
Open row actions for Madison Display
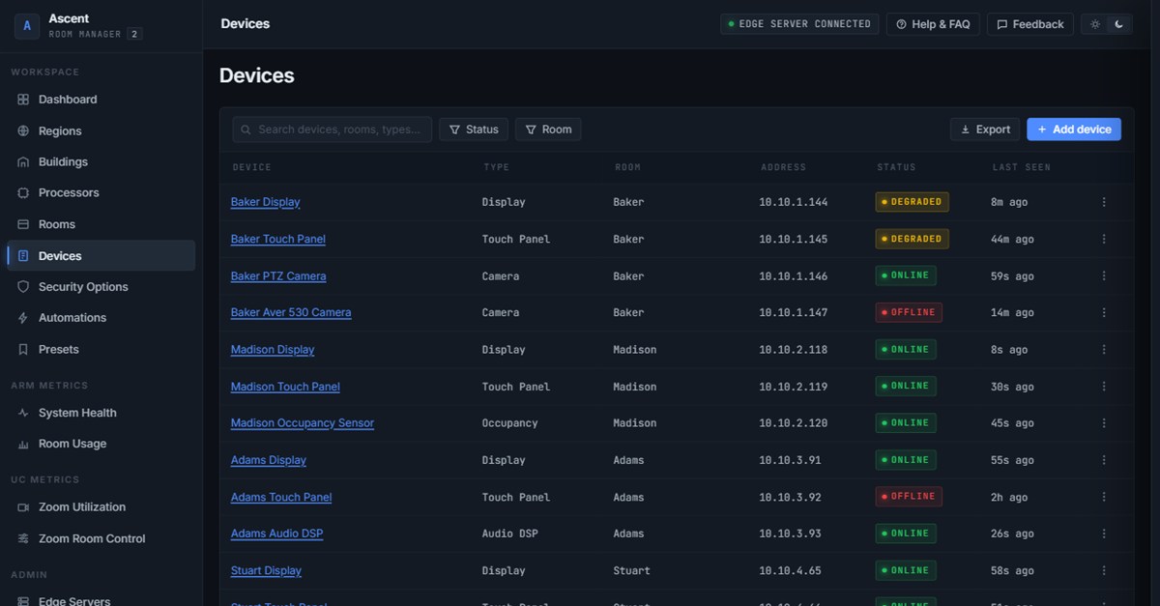coord(1104,350)
